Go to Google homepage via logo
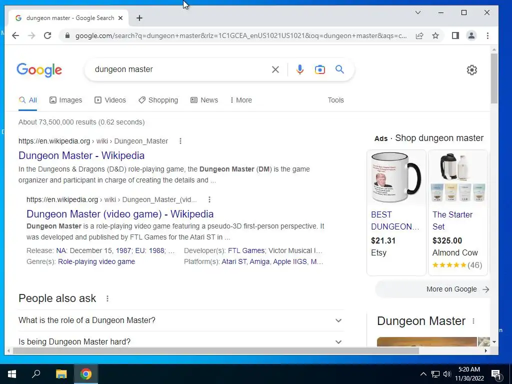Image resolution: width=512 pixels, height=384 pixels. coord(39,70)
